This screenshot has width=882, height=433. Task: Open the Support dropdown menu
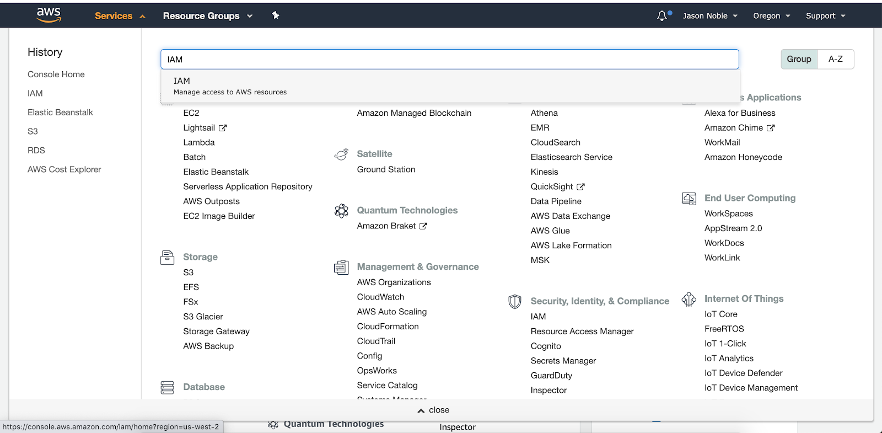(x=825, y=16)
